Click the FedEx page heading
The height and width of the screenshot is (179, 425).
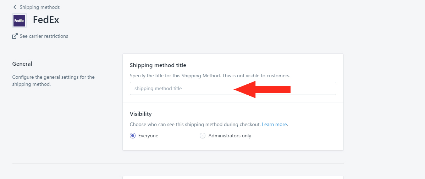click(x=46, y=20)
